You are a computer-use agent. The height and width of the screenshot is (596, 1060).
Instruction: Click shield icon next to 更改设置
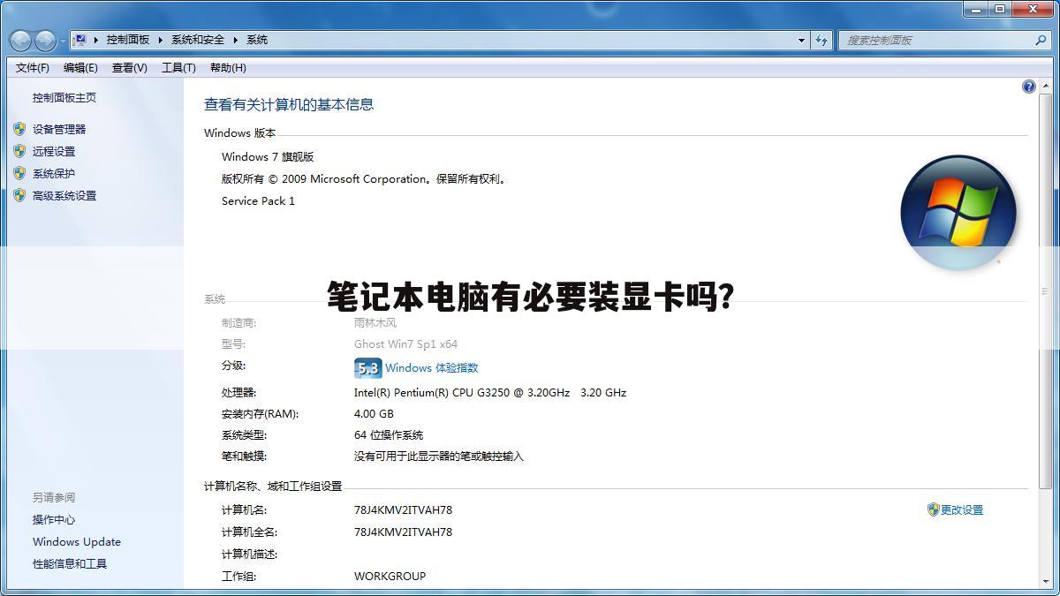coord(933,509)
